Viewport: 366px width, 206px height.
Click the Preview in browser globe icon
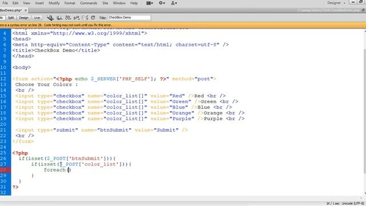[x=59, y=18]
